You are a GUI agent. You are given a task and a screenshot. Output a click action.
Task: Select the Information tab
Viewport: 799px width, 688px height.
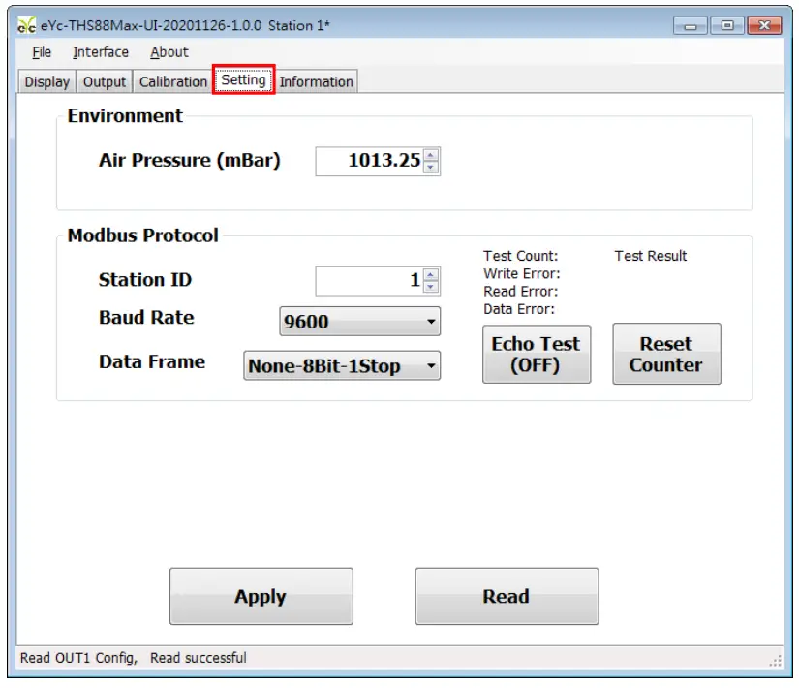(x=316, y=82)
